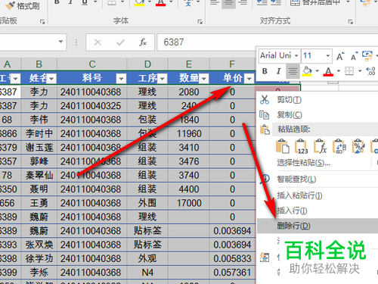The image size is (378, 284).
Task: Click the formula bar showing 6387
Action: click(x=267, y=42)
